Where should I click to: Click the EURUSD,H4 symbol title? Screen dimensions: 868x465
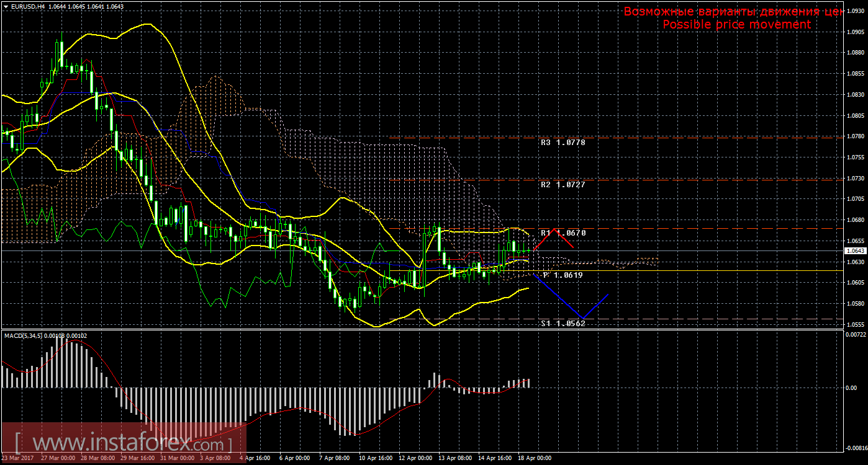coord(29,6)
